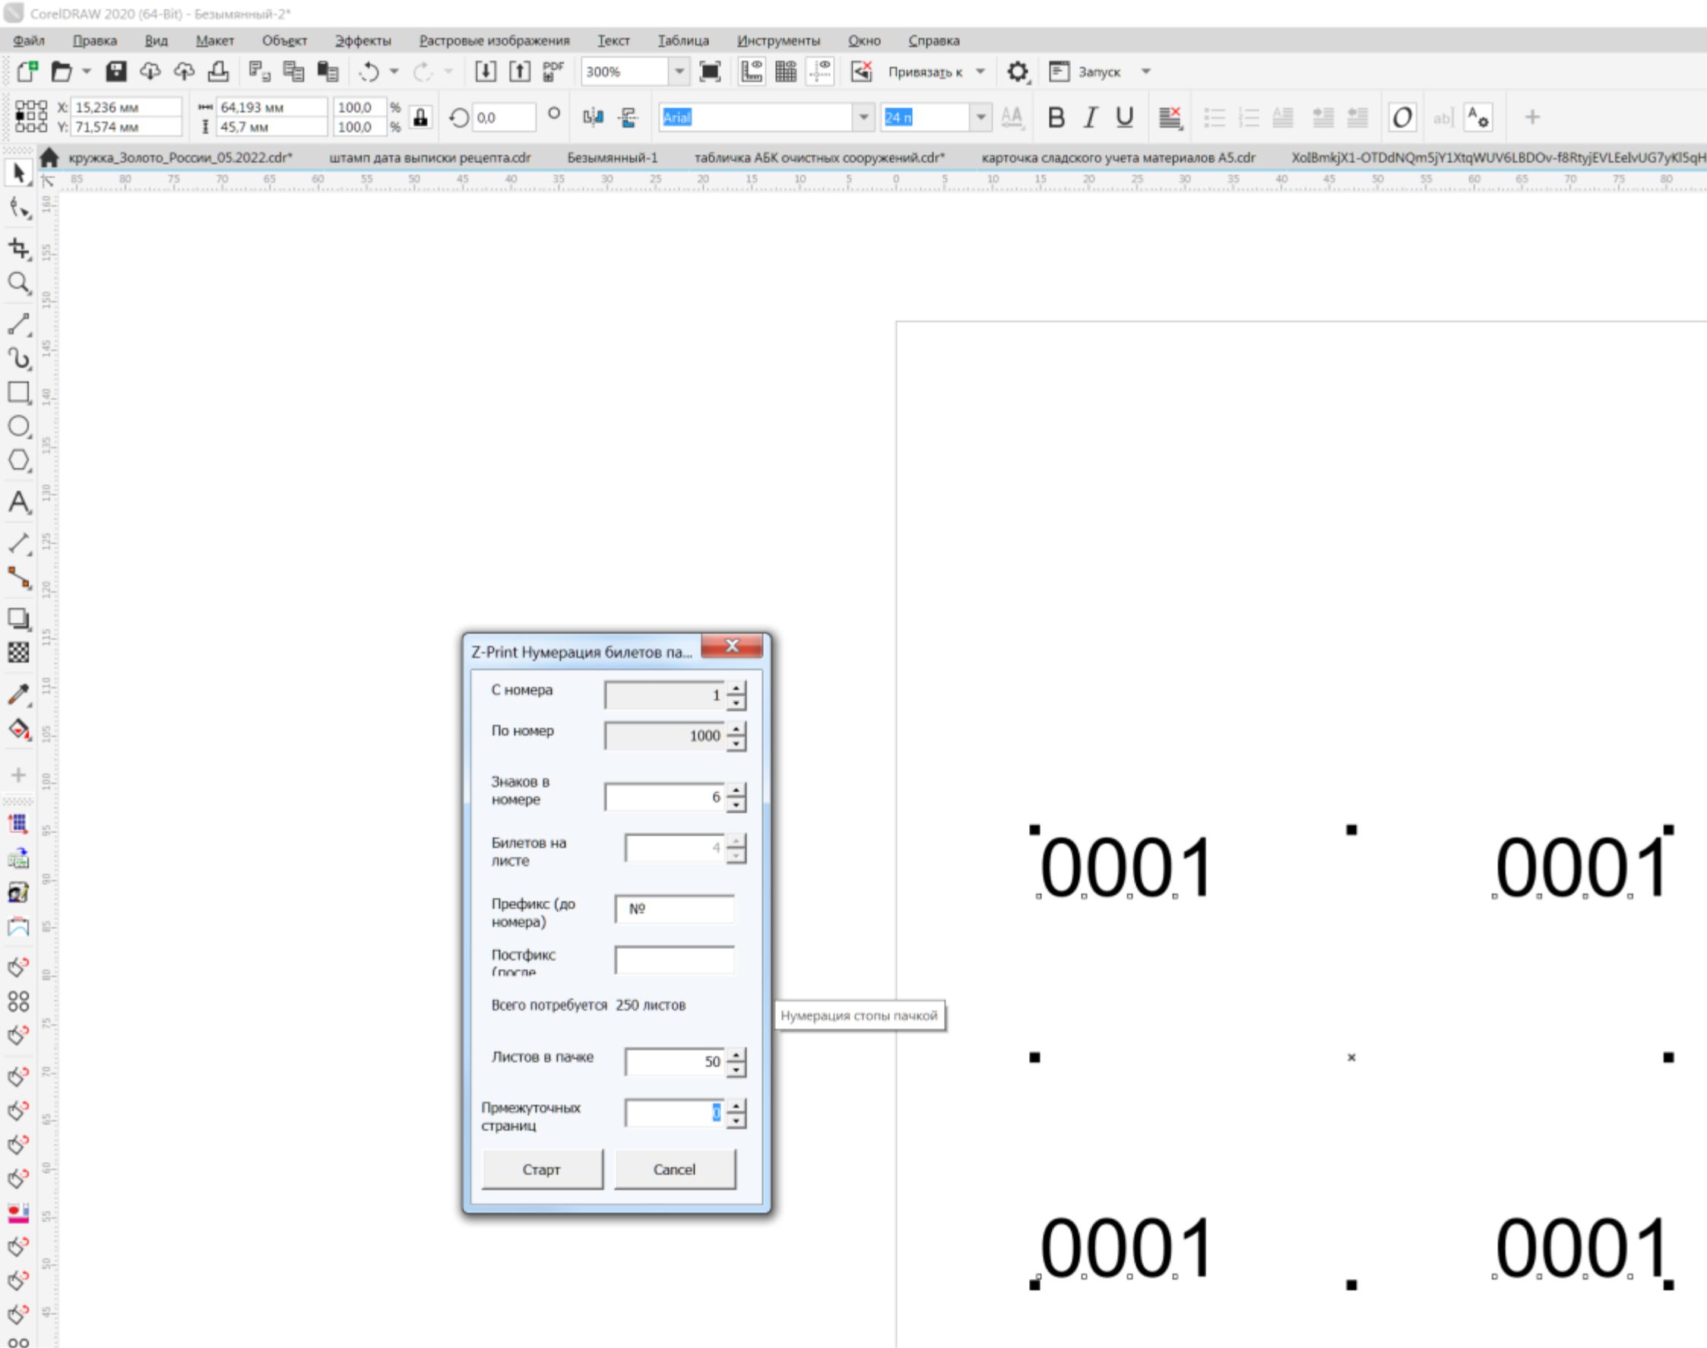Image resolution: width=1707 pixels, height=1348 pixels.
Task: Expand the Arial font list dropdown
Action: [863, 118]
